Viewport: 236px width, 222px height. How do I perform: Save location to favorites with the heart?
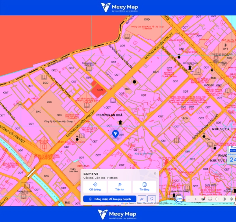click(x=152, y=199)
